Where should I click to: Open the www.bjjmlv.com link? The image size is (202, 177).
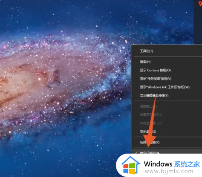[x=169, y=171]
